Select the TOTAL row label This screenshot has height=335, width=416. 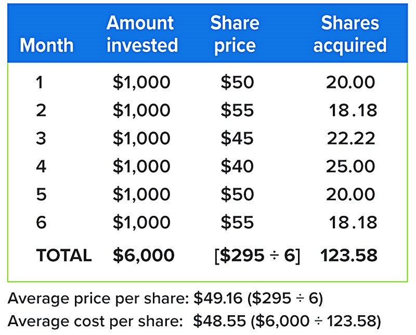(64, 255)
